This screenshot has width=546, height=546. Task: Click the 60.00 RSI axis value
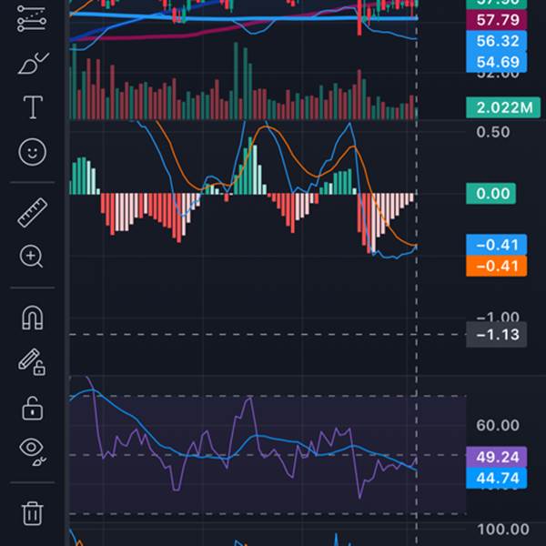498,425
